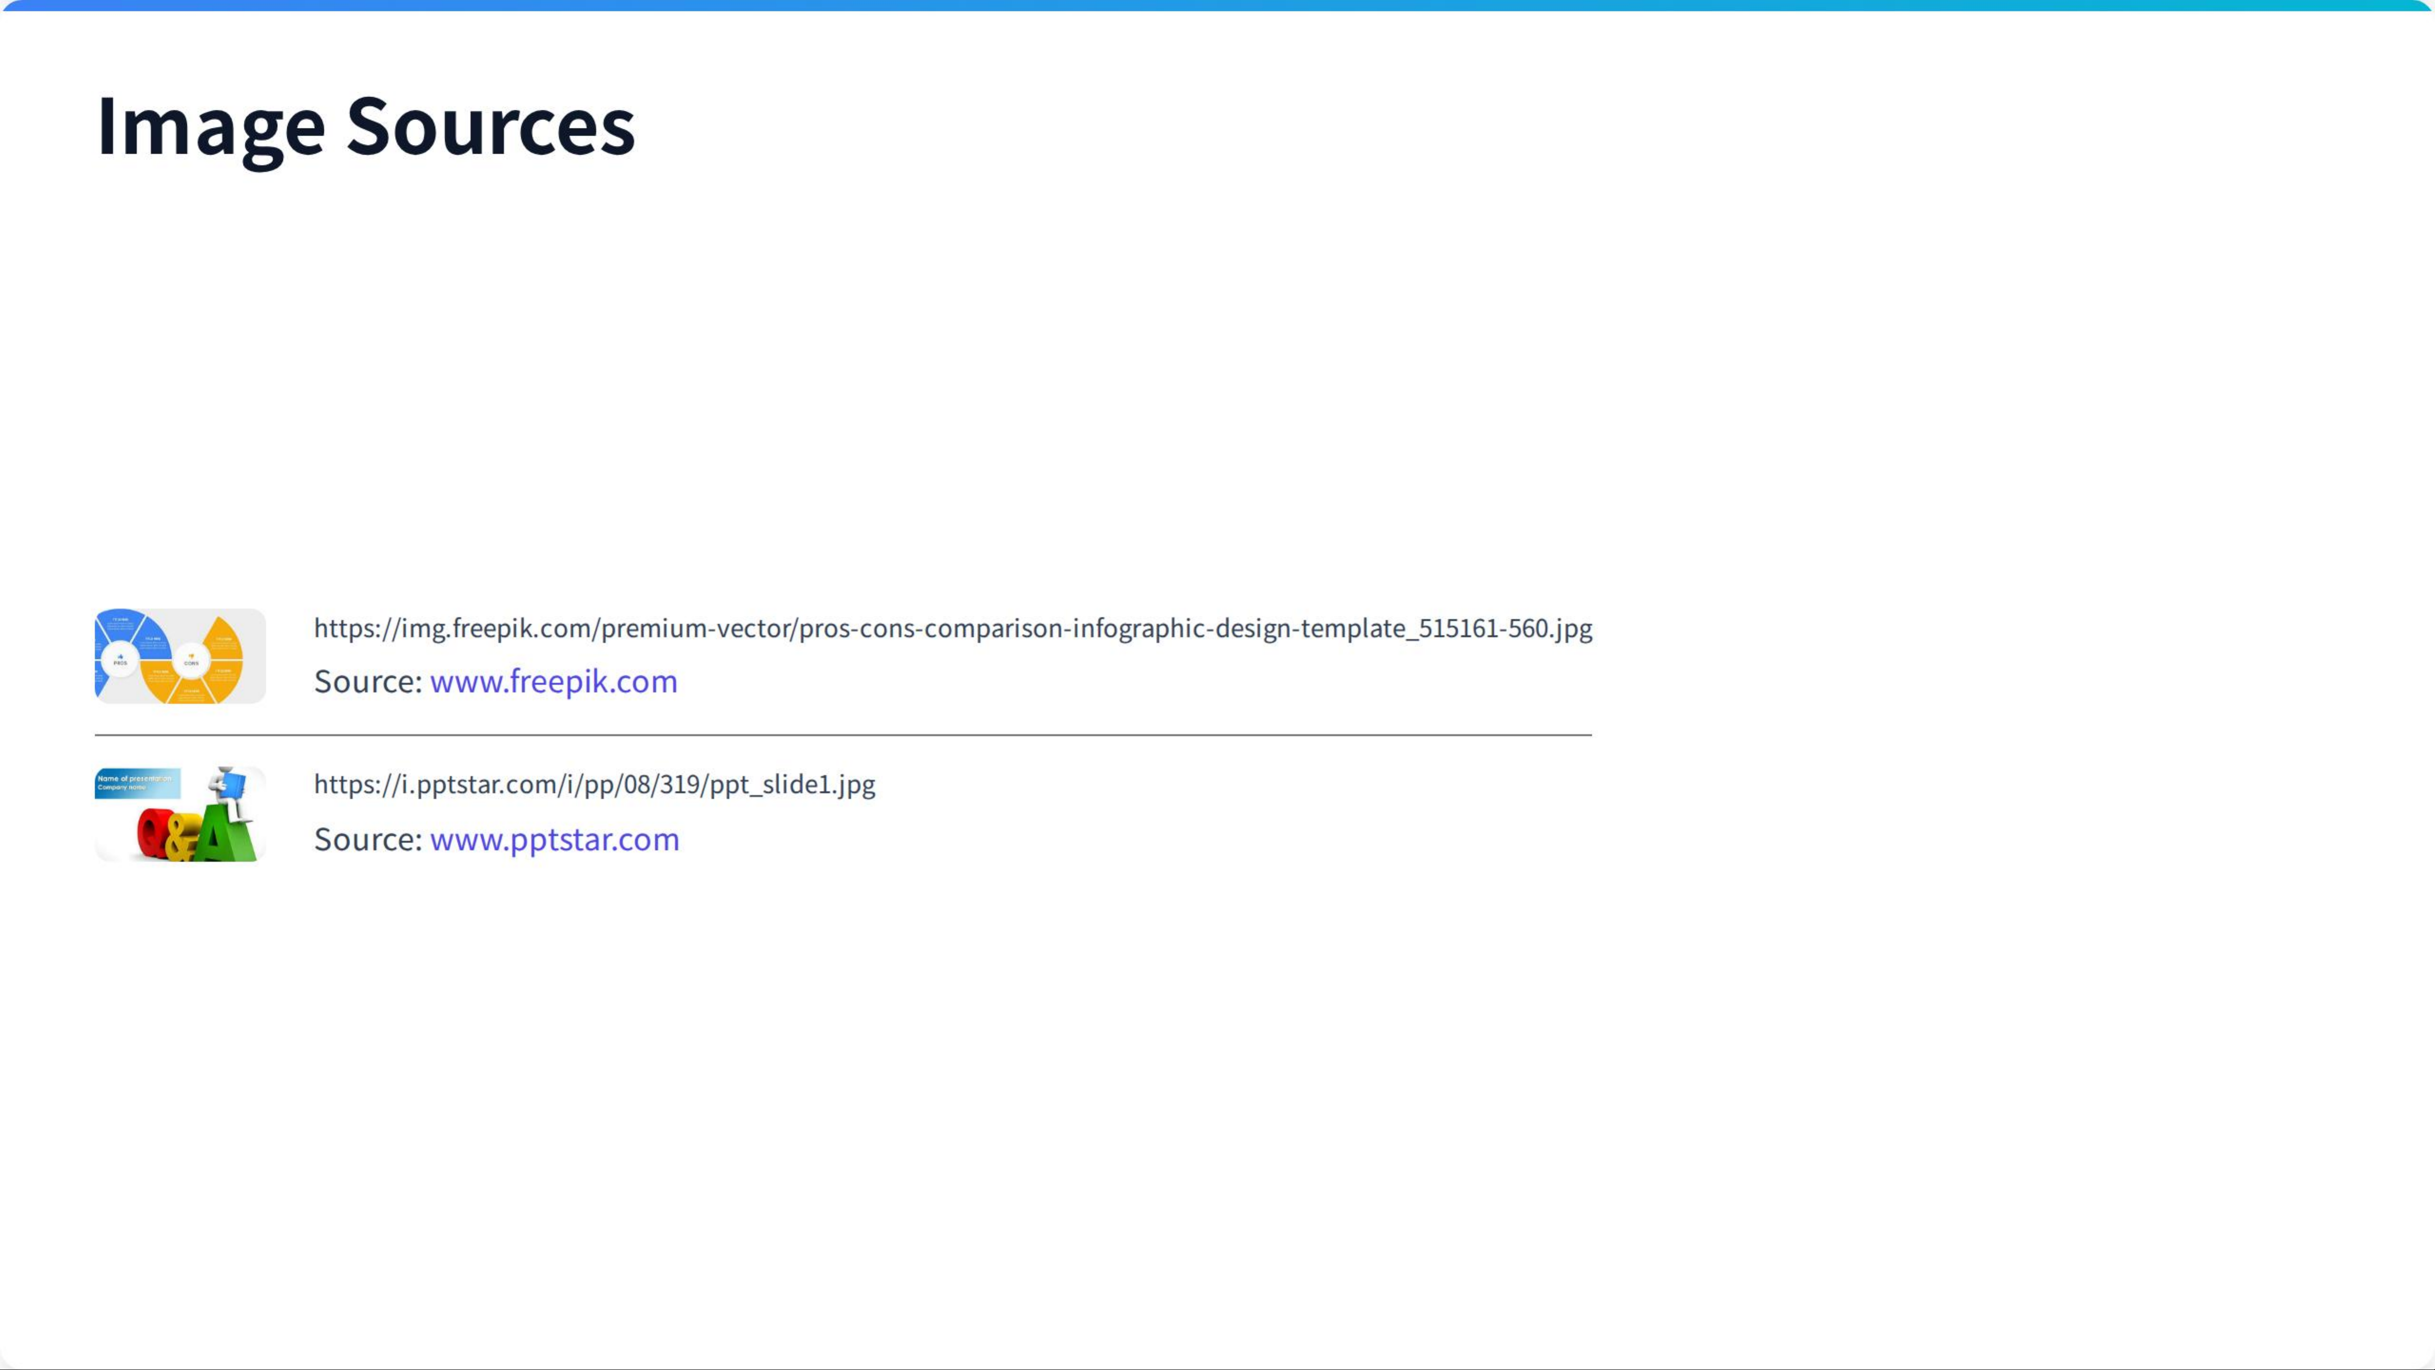
Task: Click the Q&A presentation thumbnail
Action: [180, 814]
